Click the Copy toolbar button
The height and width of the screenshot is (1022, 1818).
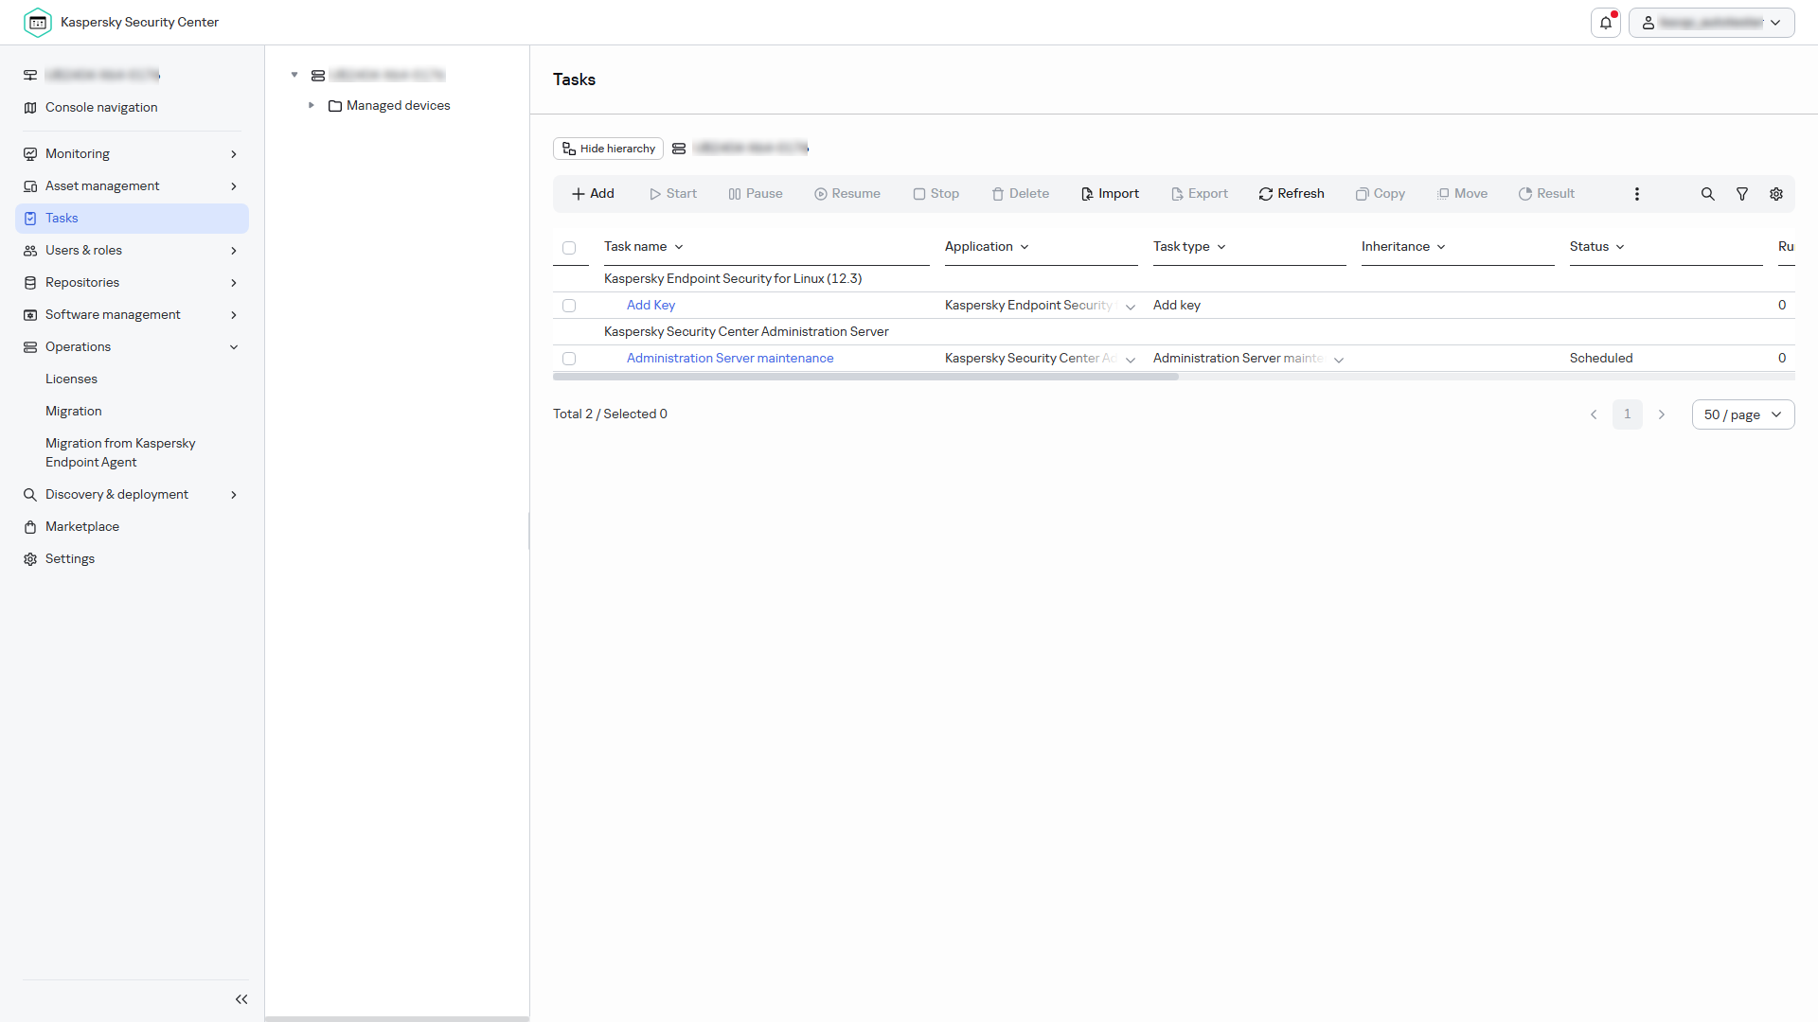coord(1381,194)
